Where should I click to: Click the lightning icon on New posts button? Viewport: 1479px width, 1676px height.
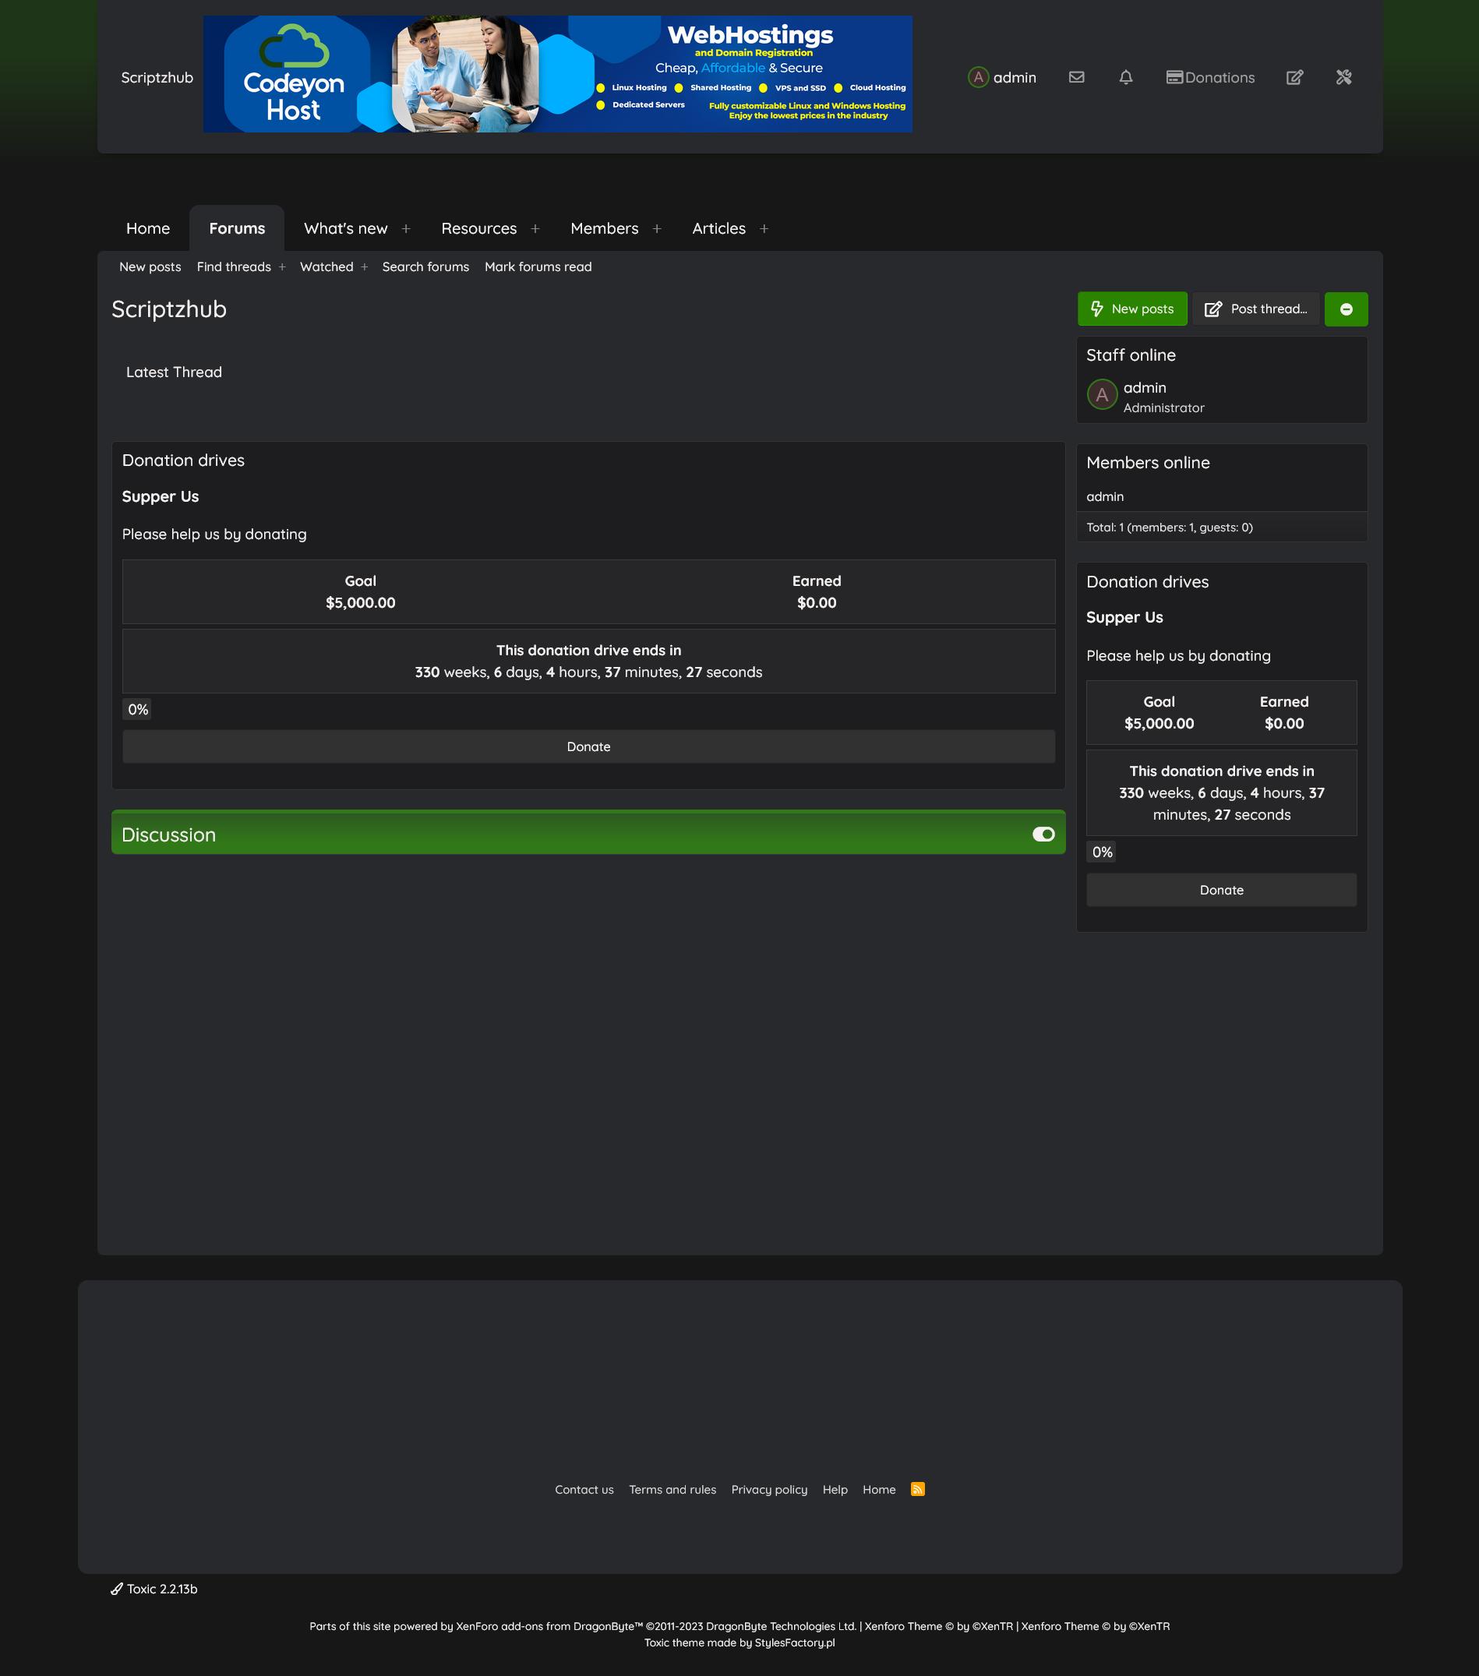point(1097,309)
